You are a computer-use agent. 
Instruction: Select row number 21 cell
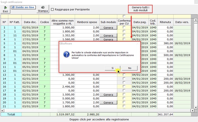[x=5, y=106]
